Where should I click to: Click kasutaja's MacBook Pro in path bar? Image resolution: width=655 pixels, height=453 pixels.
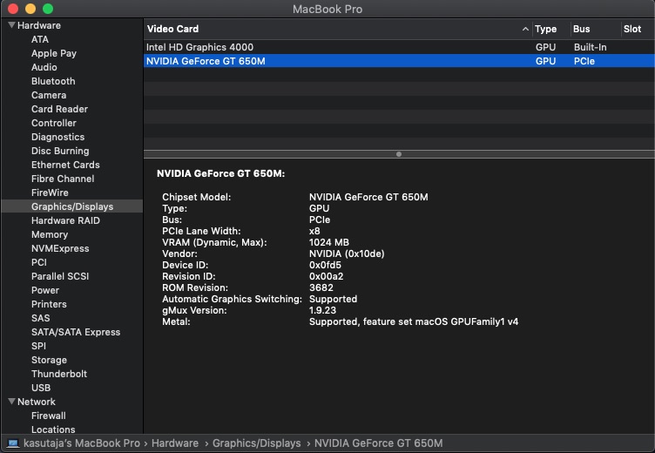(x=82, y=443)
